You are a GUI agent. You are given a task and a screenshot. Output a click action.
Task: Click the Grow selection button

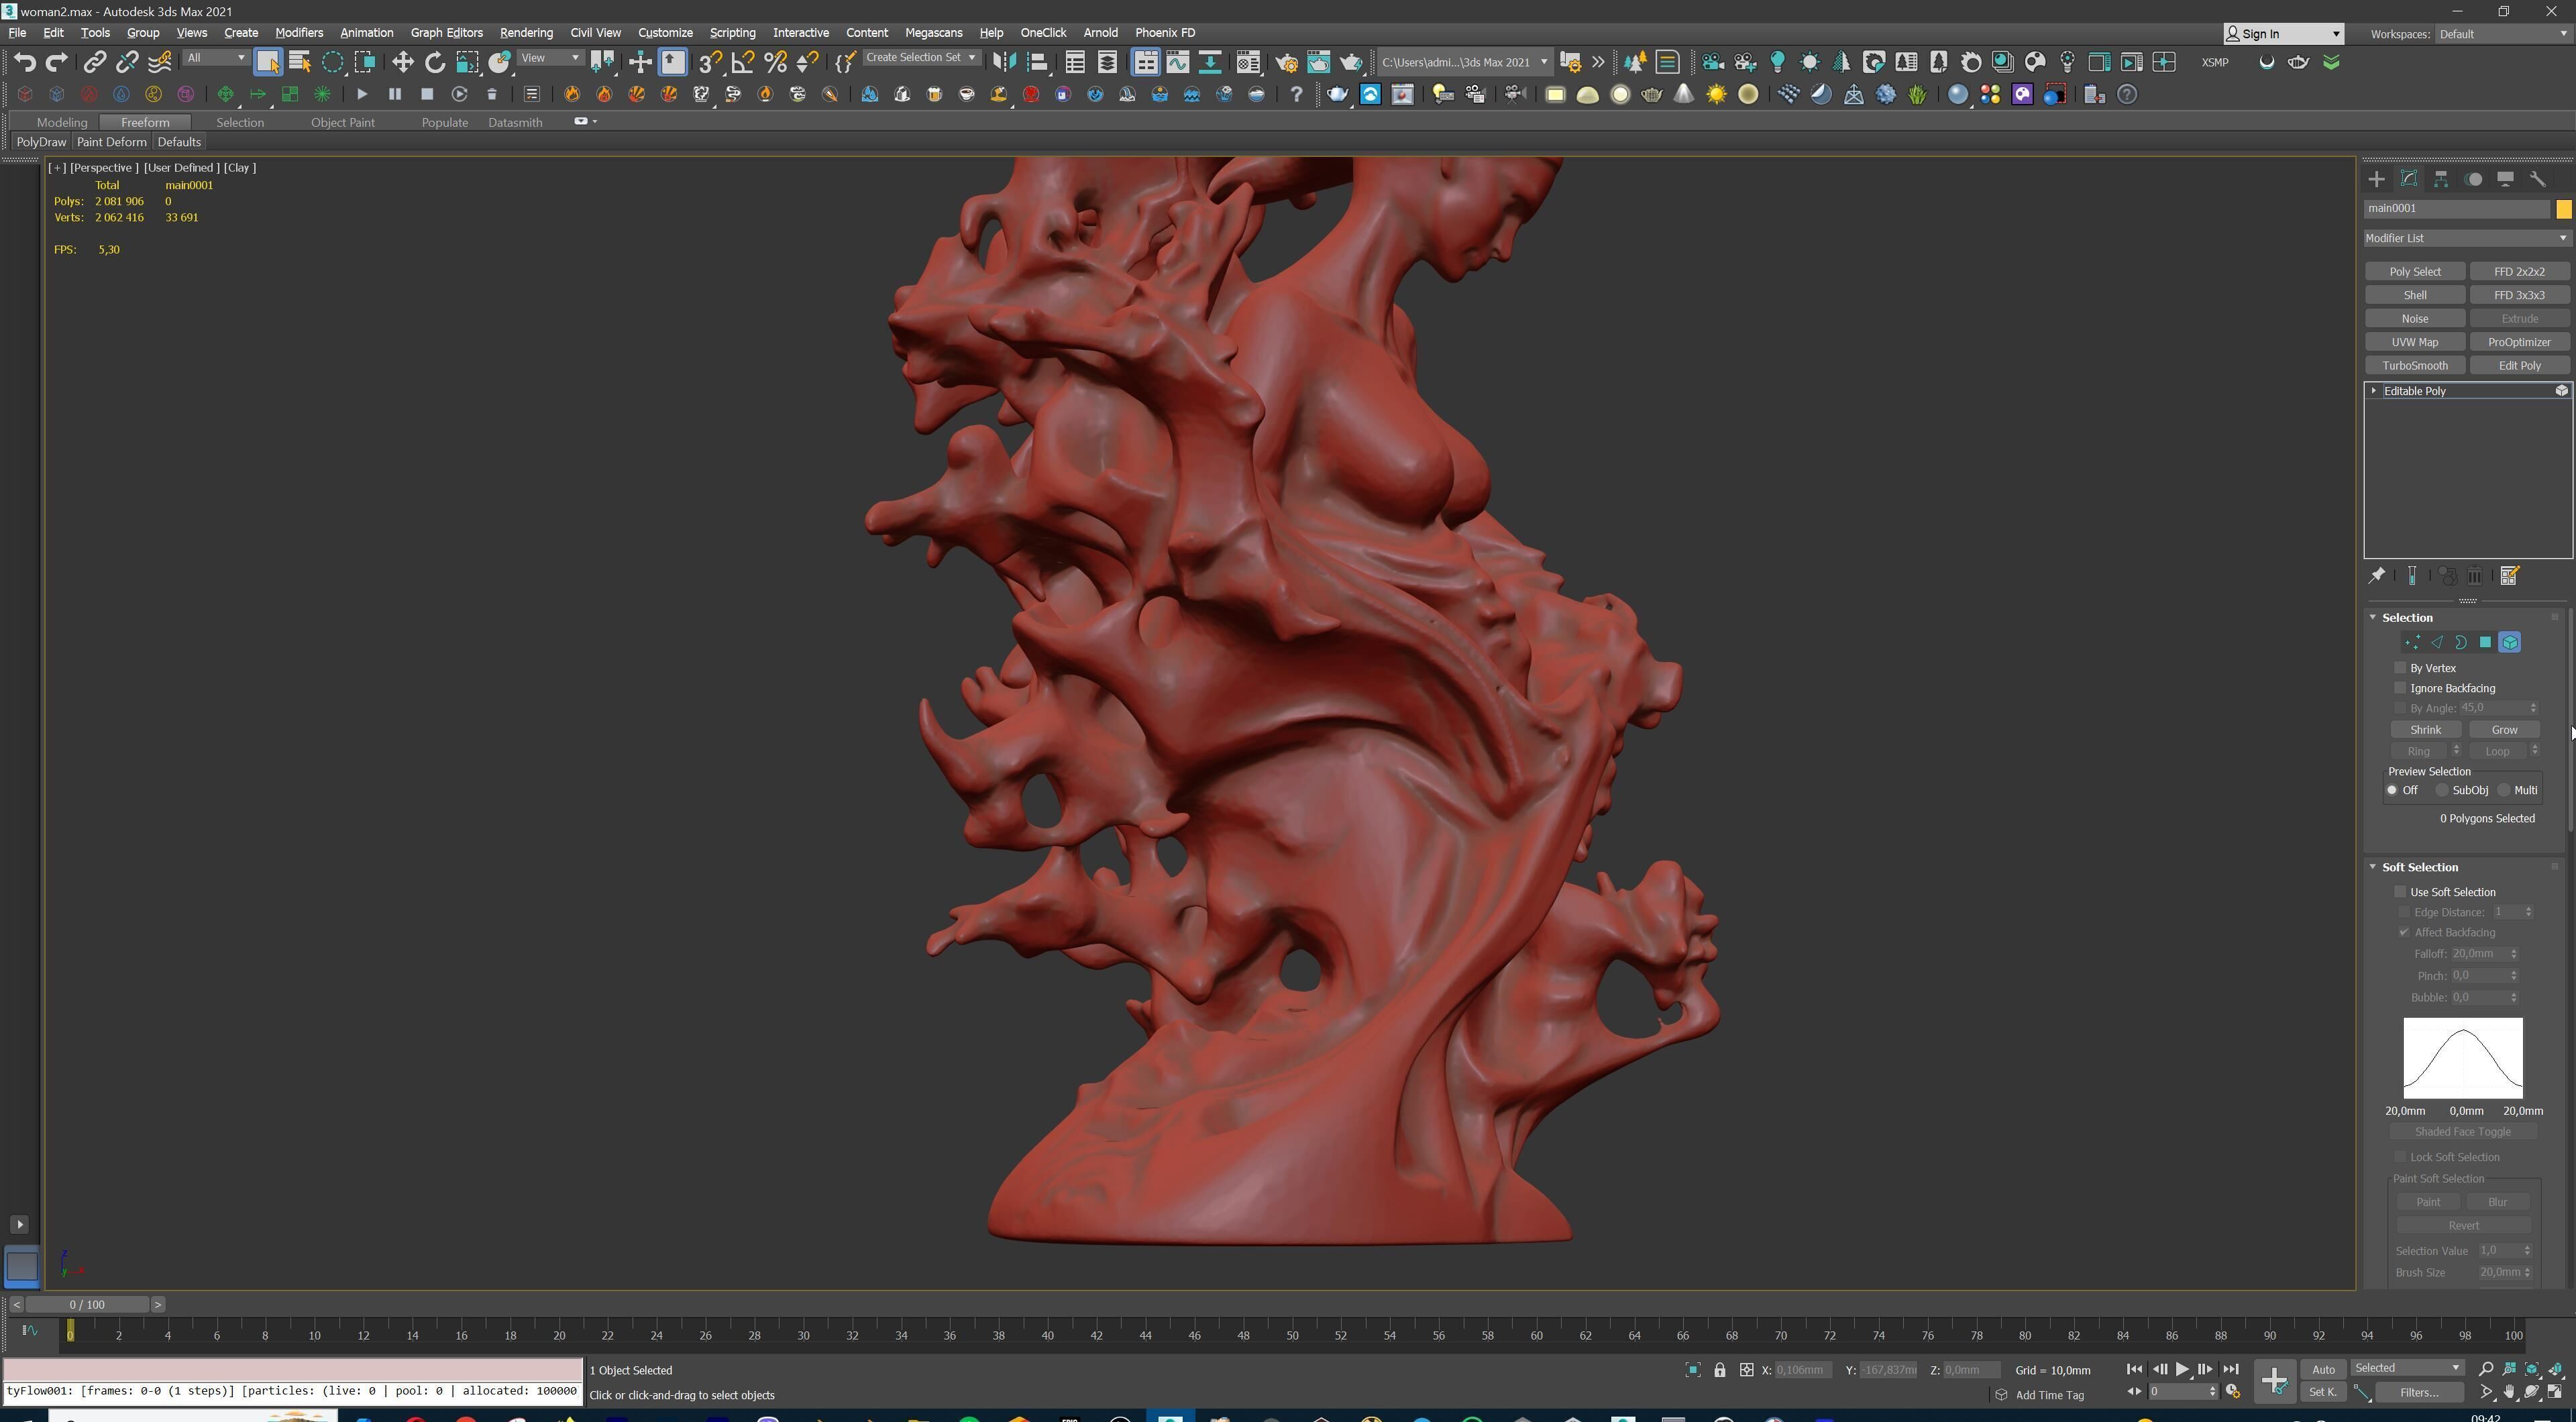click(x=2504, y=730)
